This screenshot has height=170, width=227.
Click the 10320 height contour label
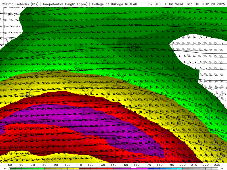(x=81, y=70)
